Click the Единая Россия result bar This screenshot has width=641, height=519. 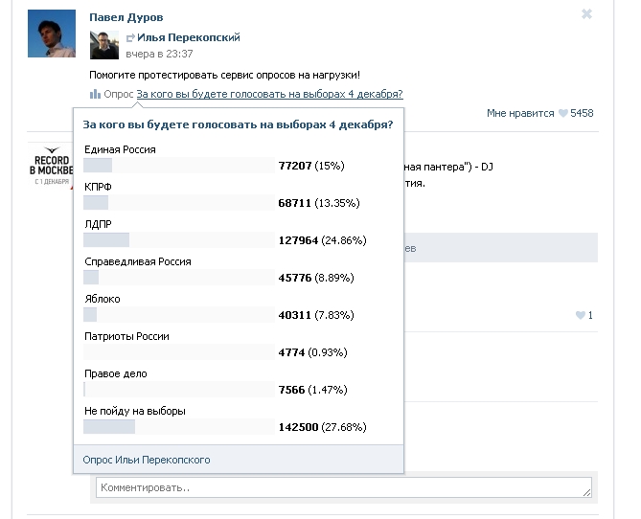click(x=179, y=165)
